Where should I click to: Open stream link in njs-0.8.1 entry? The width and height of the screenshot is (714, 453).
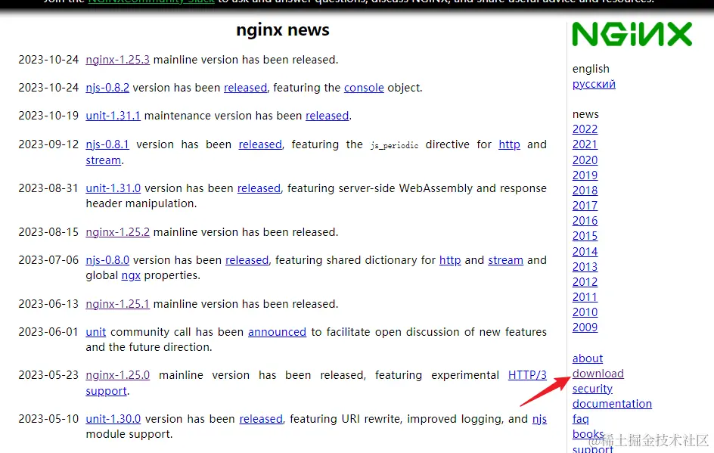coord(104,160)
